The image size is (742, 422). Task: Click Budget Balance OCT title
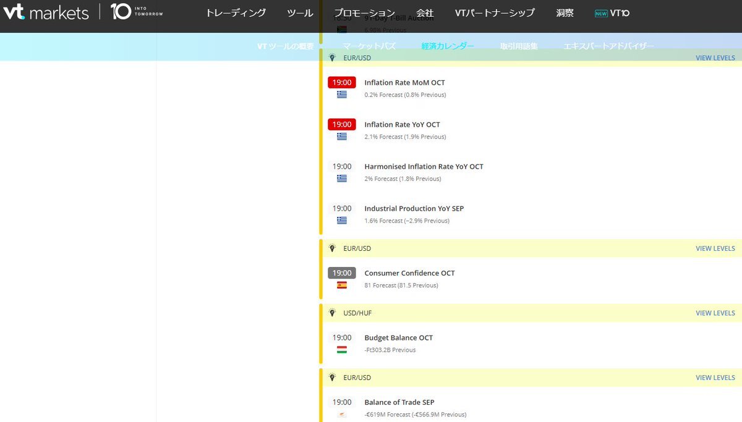[x=398, y=337]
